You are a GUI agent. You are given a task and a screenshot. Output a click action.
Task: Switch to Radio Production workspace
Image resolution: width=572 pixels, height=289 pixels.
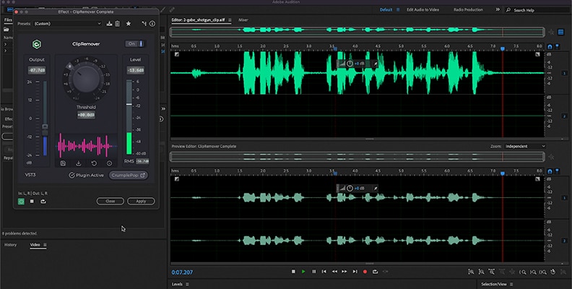(468, 10)
